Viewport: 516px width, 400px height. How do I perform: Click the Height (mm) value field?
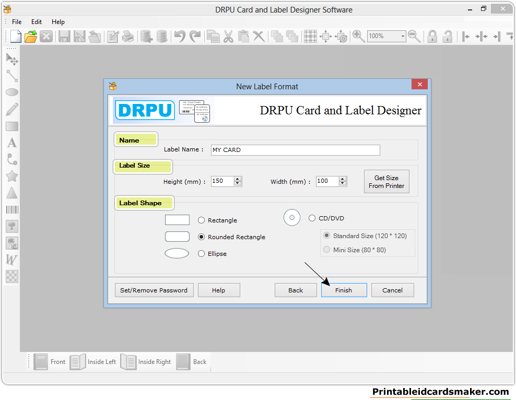[222, 181]
